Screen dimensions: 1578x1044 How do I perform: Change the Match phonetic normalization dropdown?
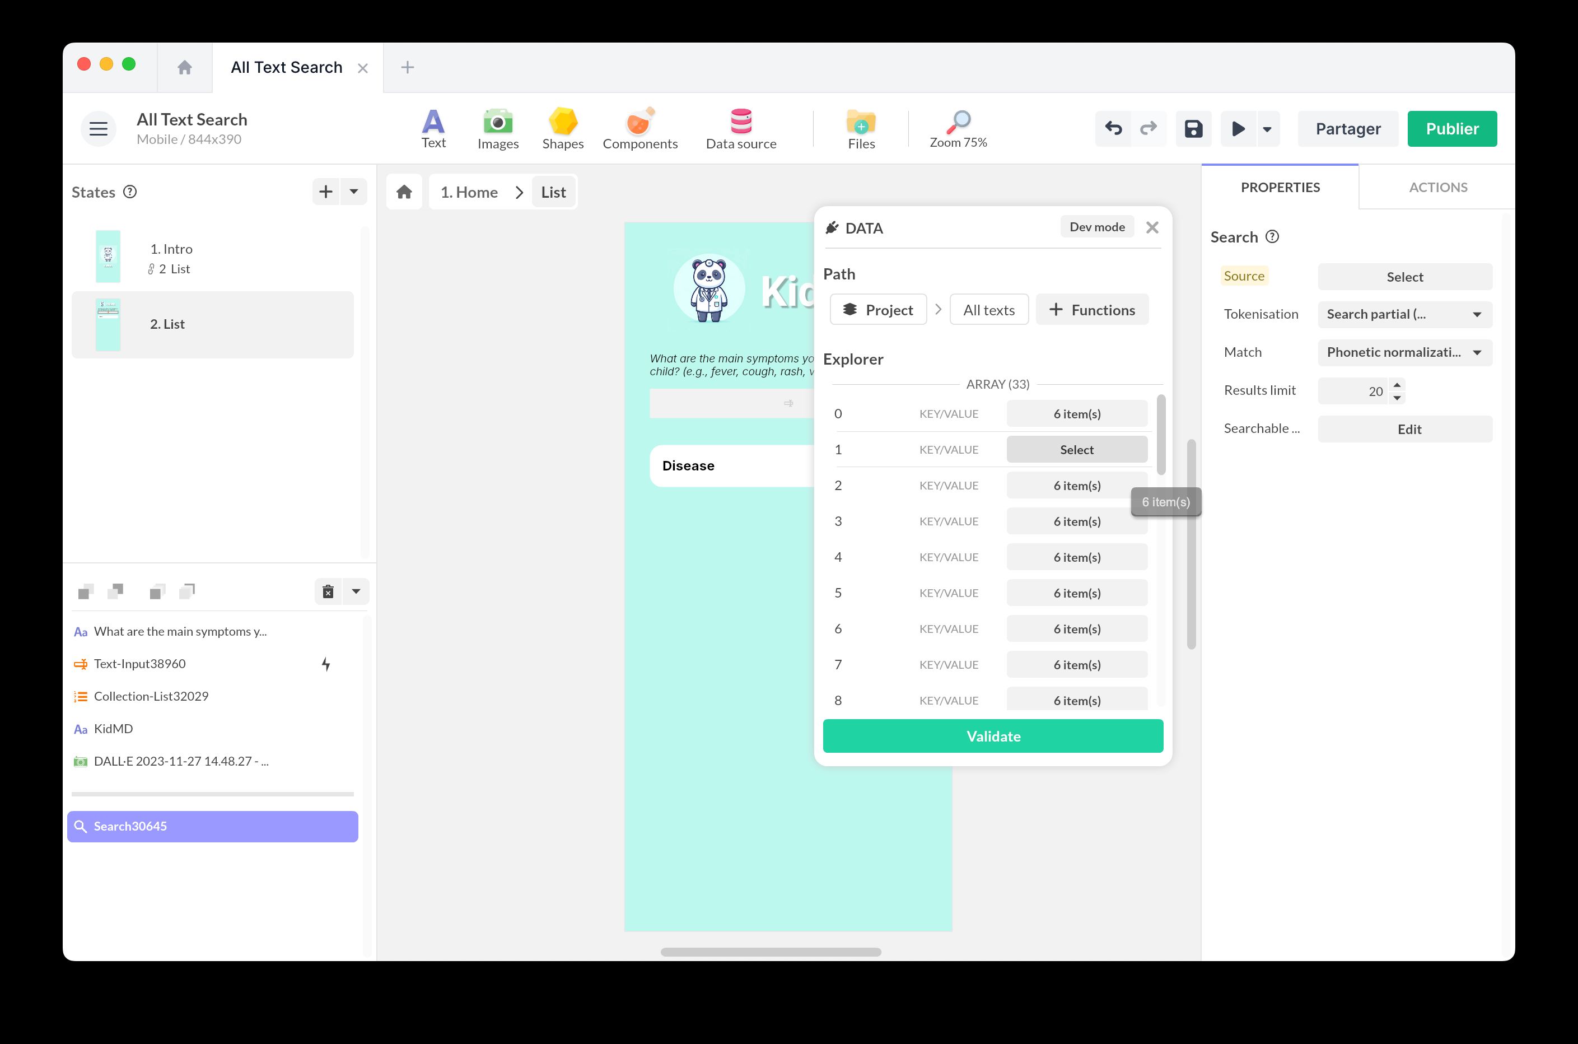(1404, 352)
